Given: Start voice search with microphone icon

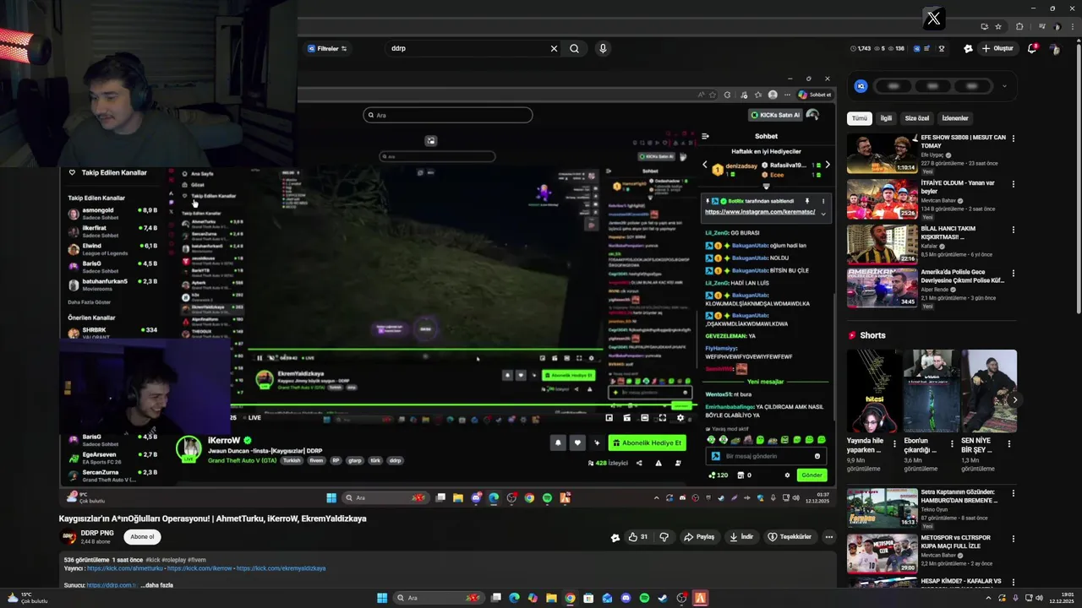Looking at the screenshot, I should pos(603,48).
